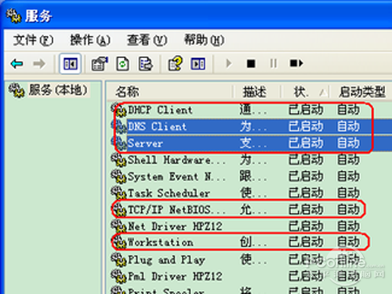Open the 操作(A) menu
Viewport: 392px width, 294px height.
click(x=90, y=40)
